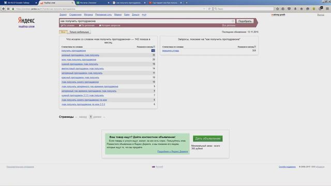Viewport: 331px width, 186px height.
Task: Go to the home page via house icon
Action: click(x=302, y=9)
